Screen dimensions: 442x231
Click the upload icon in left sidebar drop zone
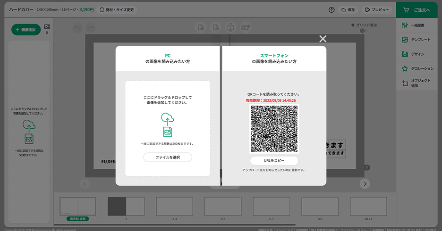29,126
